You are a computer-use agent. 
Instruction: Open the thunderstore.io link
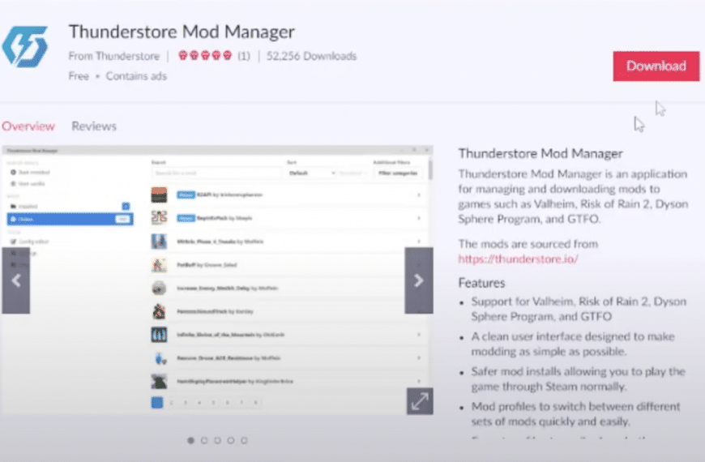point(518,259)
